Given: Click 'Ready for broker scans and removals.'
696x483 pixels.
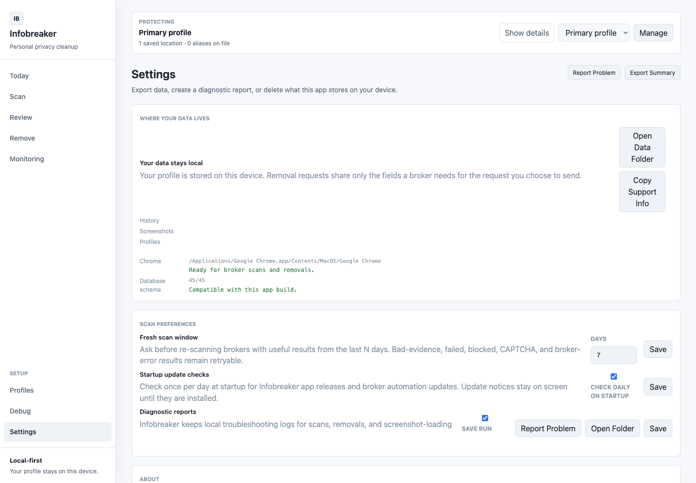Looking at the screenshot, I should (251, 270).
